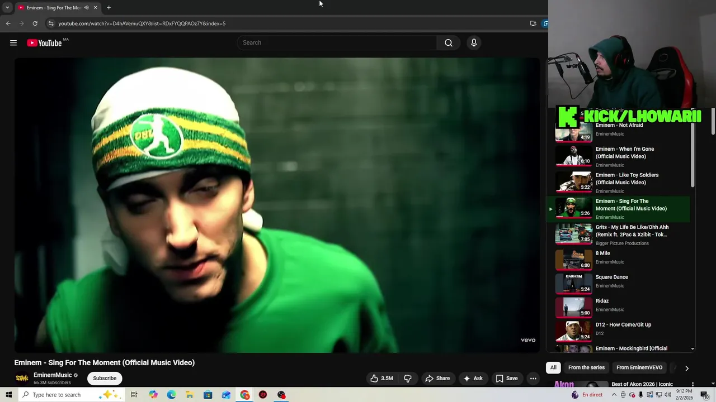This screenshot has width=716, height=402.
Task: Show more filter chips right arrow
Action: coord(687,368)
